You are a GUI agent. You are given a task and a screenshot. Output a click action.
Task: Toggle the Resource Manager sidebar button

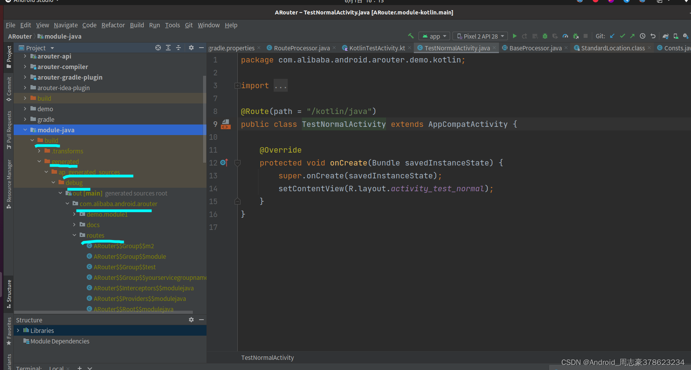tap(9, 184)
